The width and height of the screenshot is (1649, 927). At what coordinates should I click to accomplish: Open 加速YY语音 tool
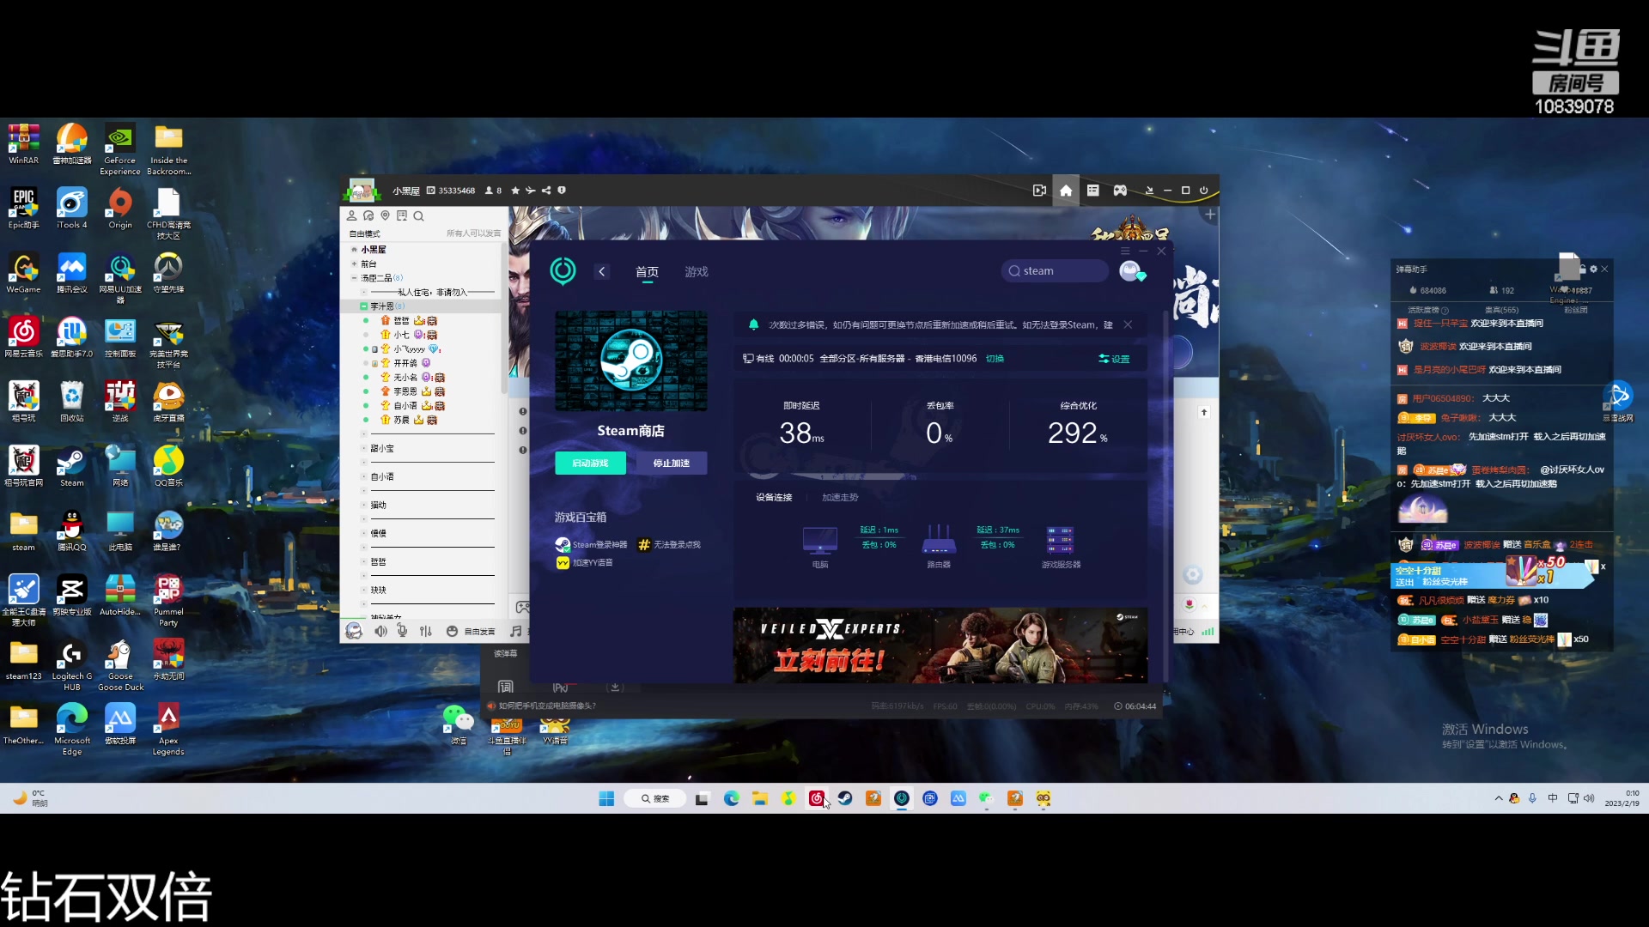585,563
